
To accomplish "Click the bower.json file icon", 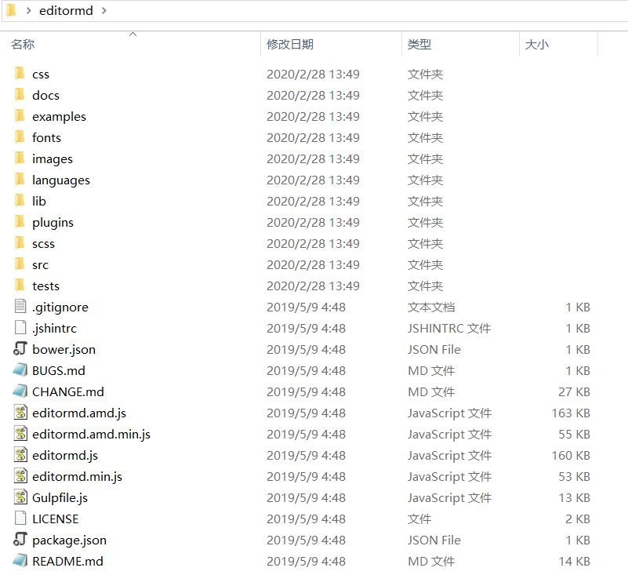I will (x=20, y=348).
